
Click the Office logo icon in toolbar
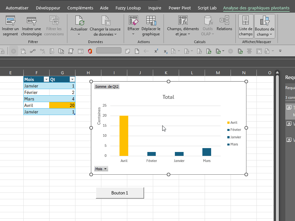90,51
